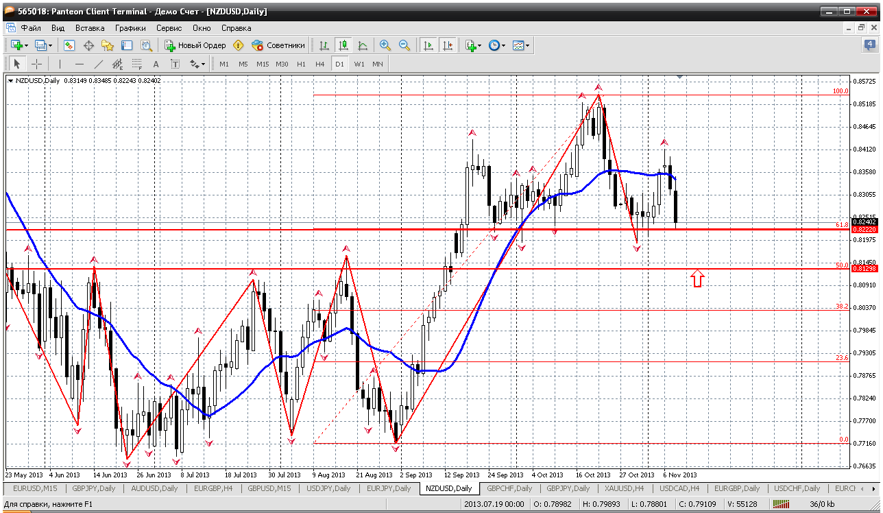The image size is (883, 513).
Task: Set timeframe to W1
Action: click(359, 64)
